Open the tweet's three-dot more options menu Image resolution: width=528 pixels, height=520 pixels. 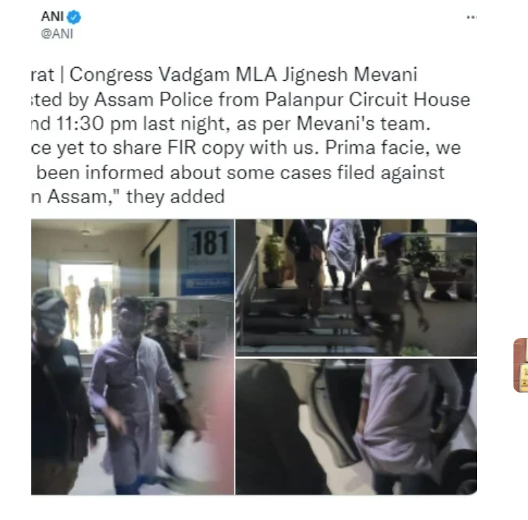click(471, 17)
